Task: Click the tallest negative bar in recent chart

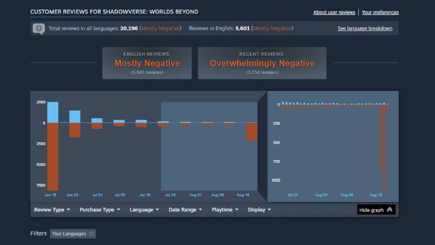Action: (384, 148)
